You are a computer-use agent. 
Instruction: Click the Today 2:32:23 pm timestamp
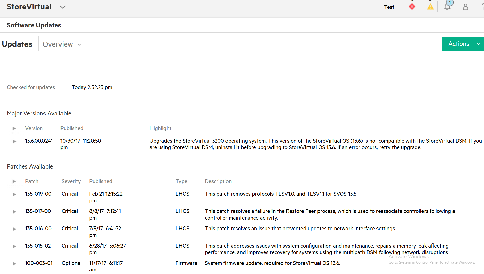coord(92,87)
